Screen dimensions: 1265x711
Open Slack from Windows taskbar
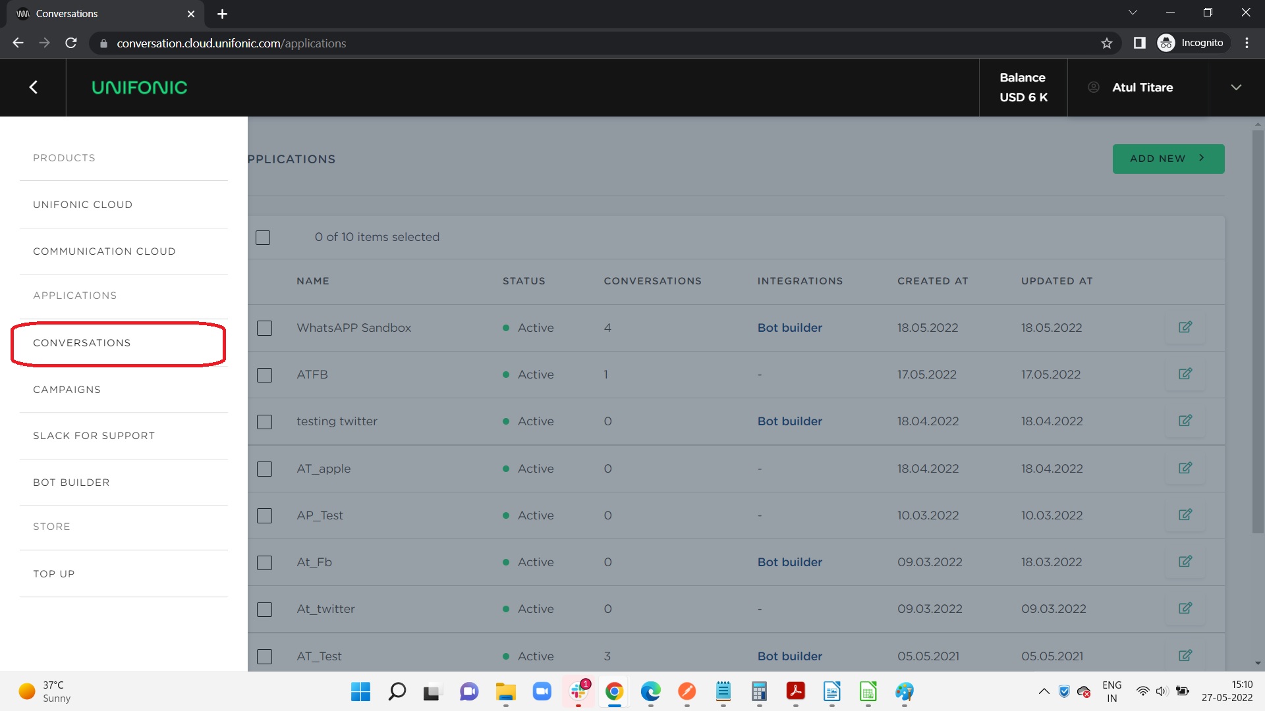[x=578, y=691]
